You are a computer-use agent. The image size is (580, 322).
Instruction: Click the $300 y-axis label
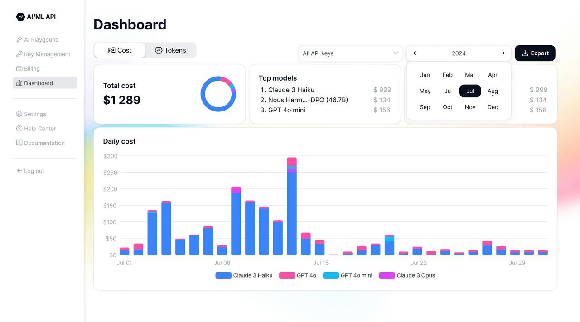coord(111,156)
